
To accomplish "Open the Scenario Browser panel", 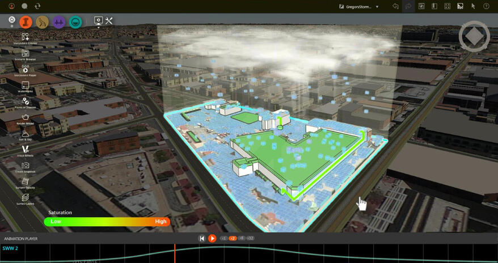I will point(25,53).
